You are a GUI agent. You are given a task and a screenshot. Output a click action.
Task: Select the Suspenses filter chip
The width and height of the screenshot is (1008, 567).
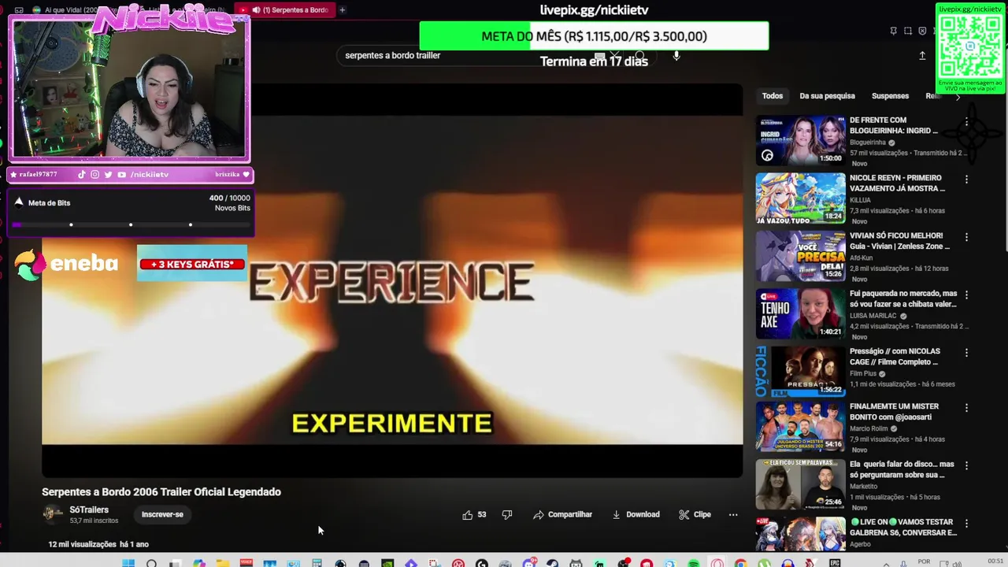(x=890, y=96)
